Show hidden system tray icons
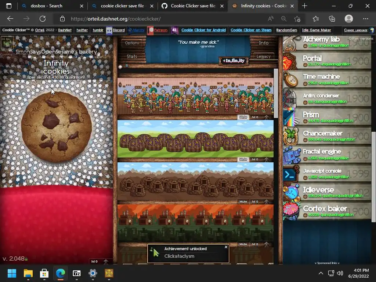Screen dimensions: 376x282 (x=321, y=273)
